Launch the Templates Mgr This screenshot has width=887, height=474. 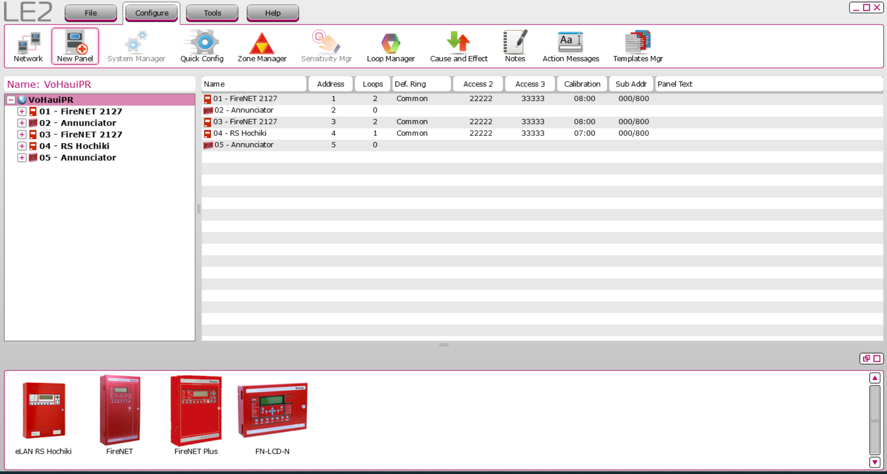pos(638,45)
